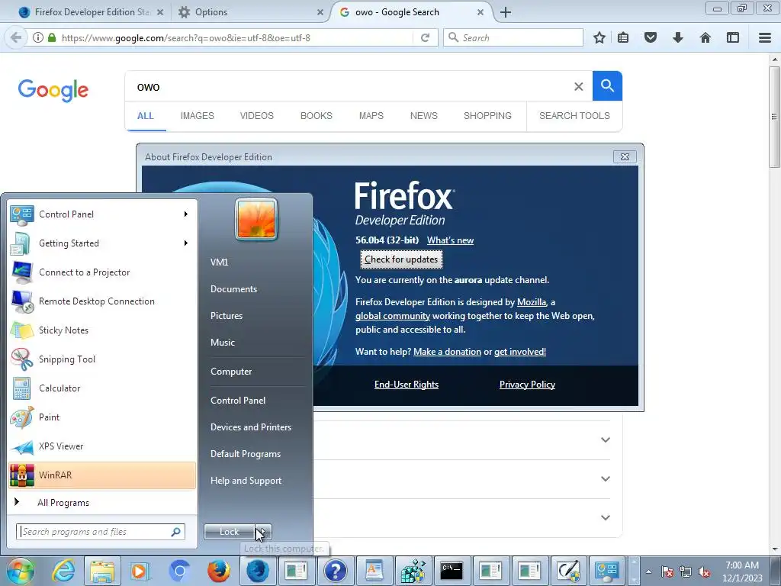This screenshot has height=586, width=781.
Task: Open the Help and Support taskbar icon
Action: [x=336, y=571]
